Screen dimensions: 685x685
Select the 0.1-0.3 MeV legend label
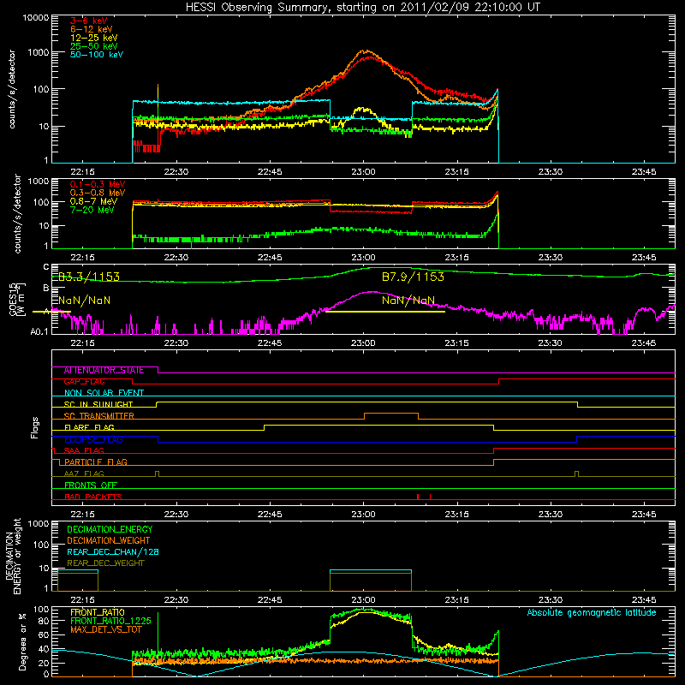tap(98, 185)
